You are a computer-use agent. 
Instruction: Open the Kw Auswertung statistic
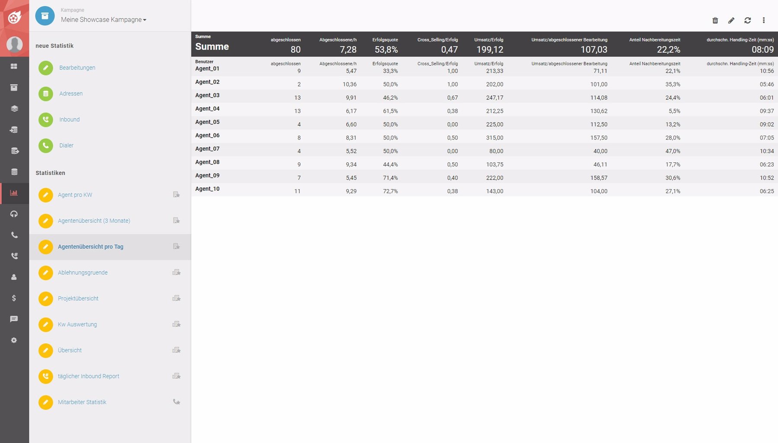(x=77, y=324)
